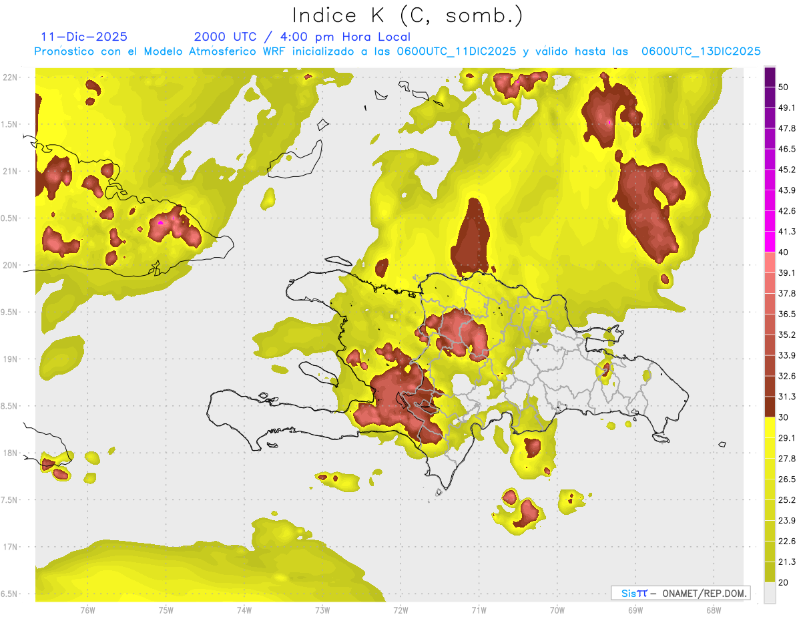
Task: Click the longitude label '76W'
Action: (87, 610)
